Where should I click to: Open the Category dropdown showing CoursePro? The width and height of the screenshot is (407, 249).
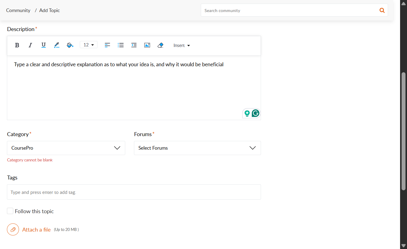pos(66,148)
